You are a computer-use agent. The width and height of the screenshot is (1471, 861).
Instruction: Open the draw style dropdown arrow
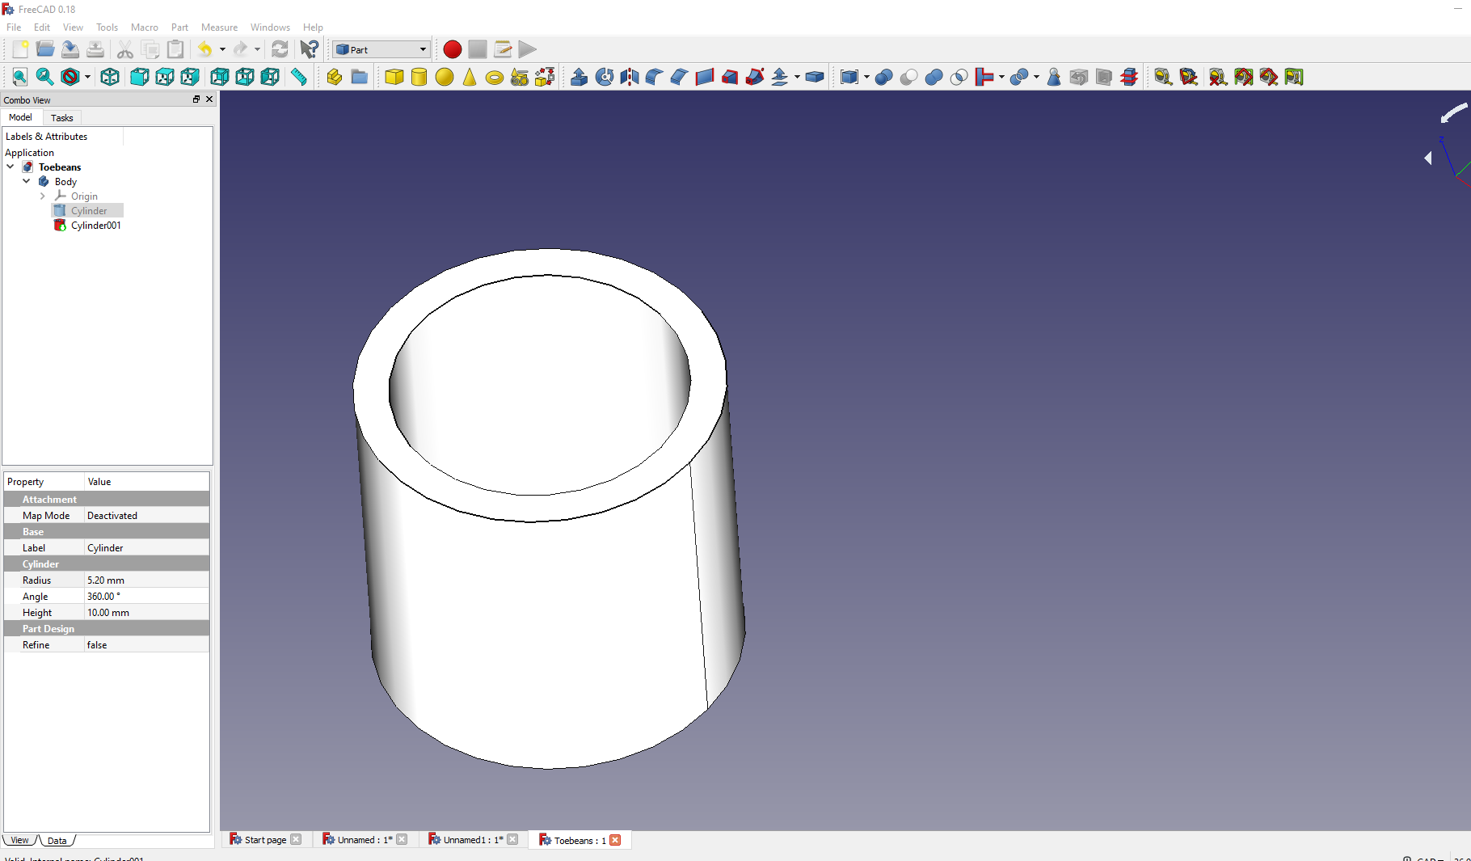[x=87, y=77]
